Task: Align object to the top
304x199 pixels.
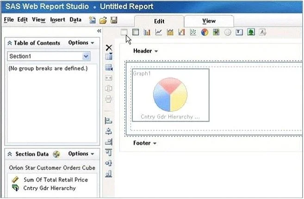Action: [109, 152]
